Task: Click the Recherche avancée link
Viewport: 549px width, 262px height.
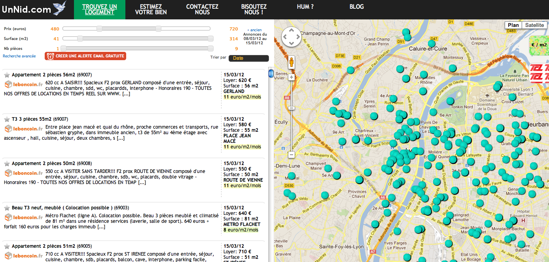Action: 19,56
